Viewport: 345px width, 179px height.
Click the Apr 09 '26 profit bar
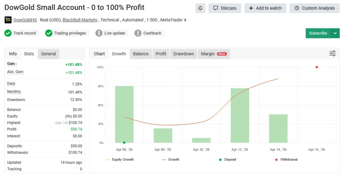[163, 136]
